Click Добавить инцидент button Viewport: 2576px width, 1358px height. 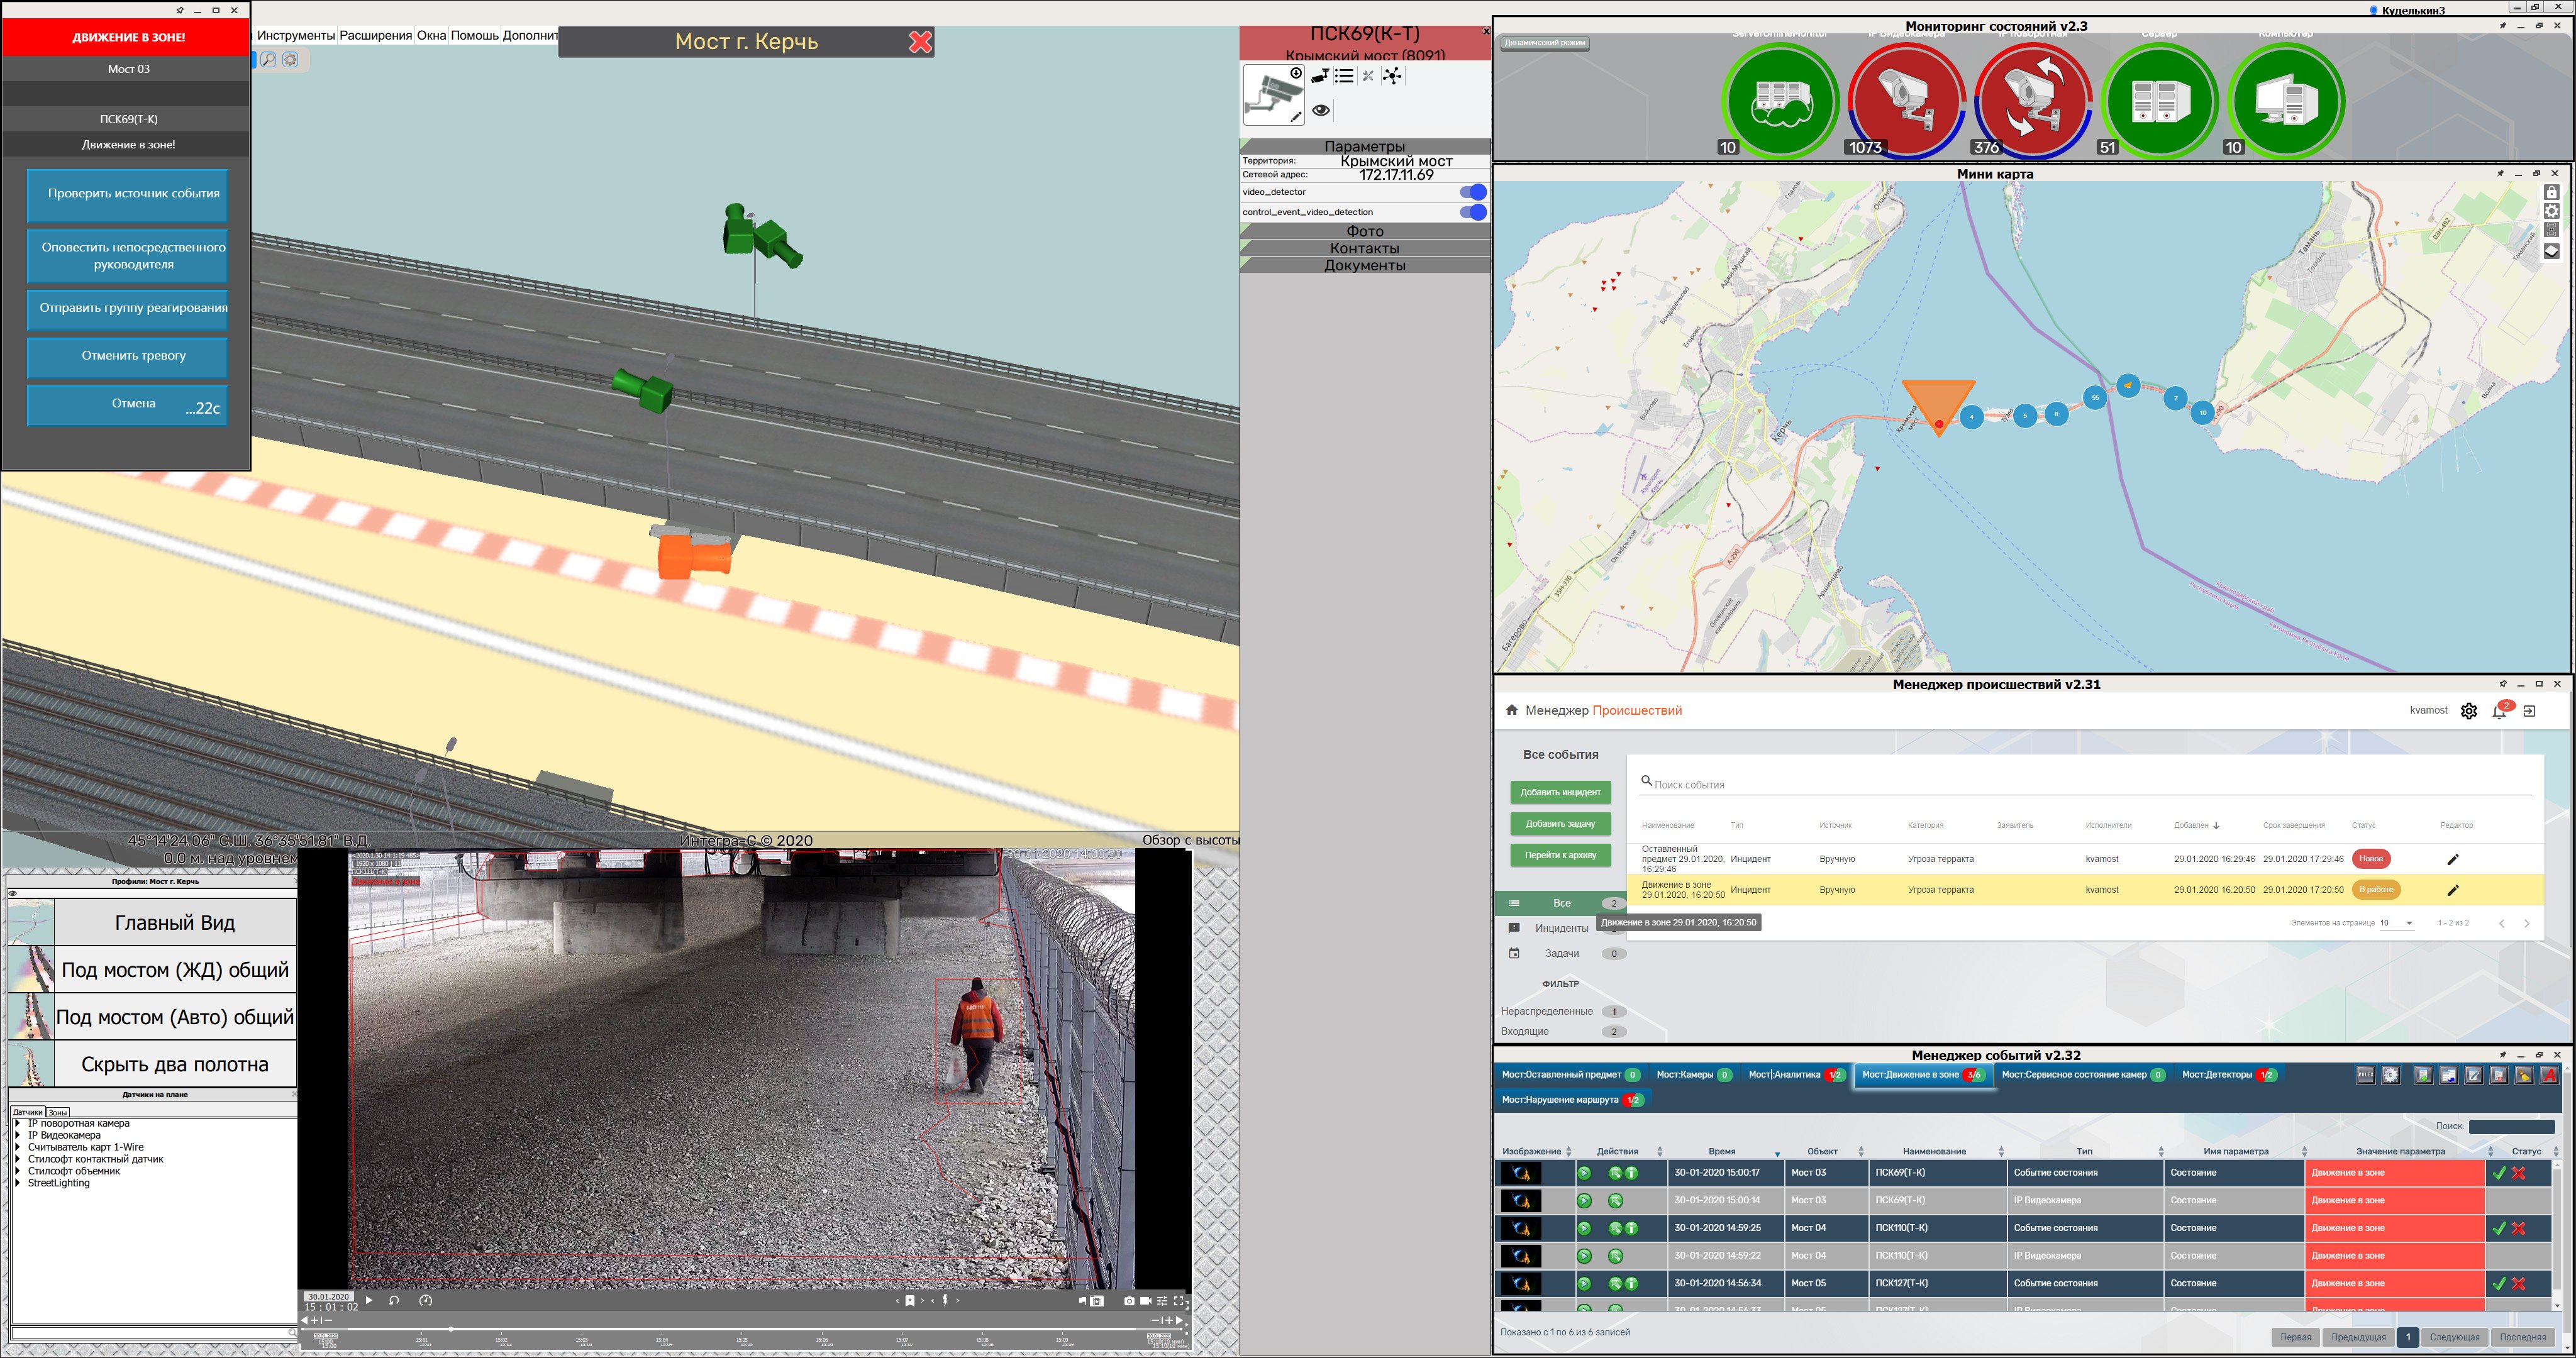click(x=1560, y=793)
